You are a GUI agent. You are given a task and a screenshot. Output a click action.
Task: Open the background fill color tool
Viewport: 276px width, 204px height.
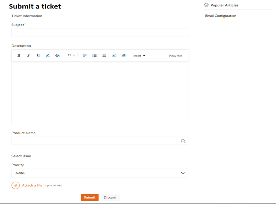[58, 55]
